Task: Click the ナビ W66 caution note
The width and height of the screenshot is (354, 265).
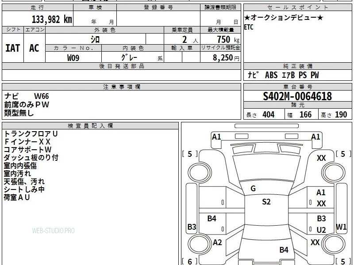Action: (27, 96)
